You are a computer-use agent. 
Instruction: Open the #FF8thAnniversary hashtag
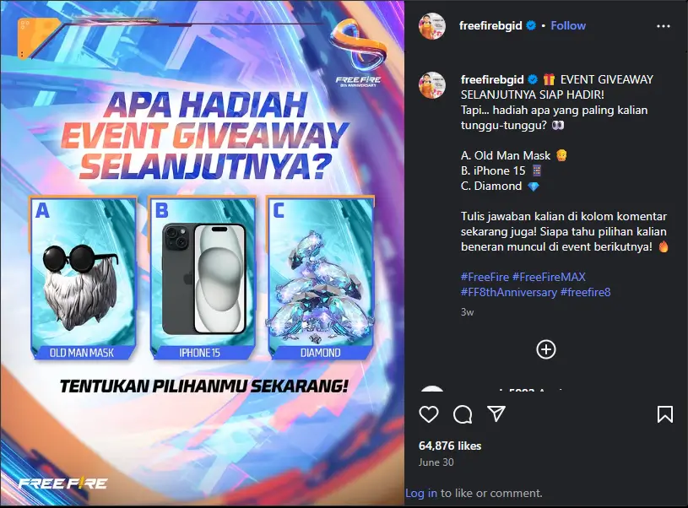[508, 292]
